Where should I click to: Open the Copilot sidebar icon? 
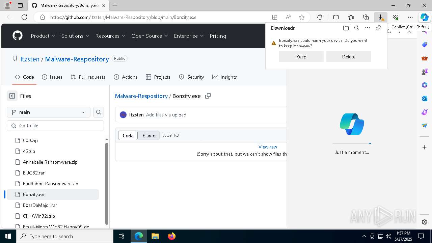424,17
